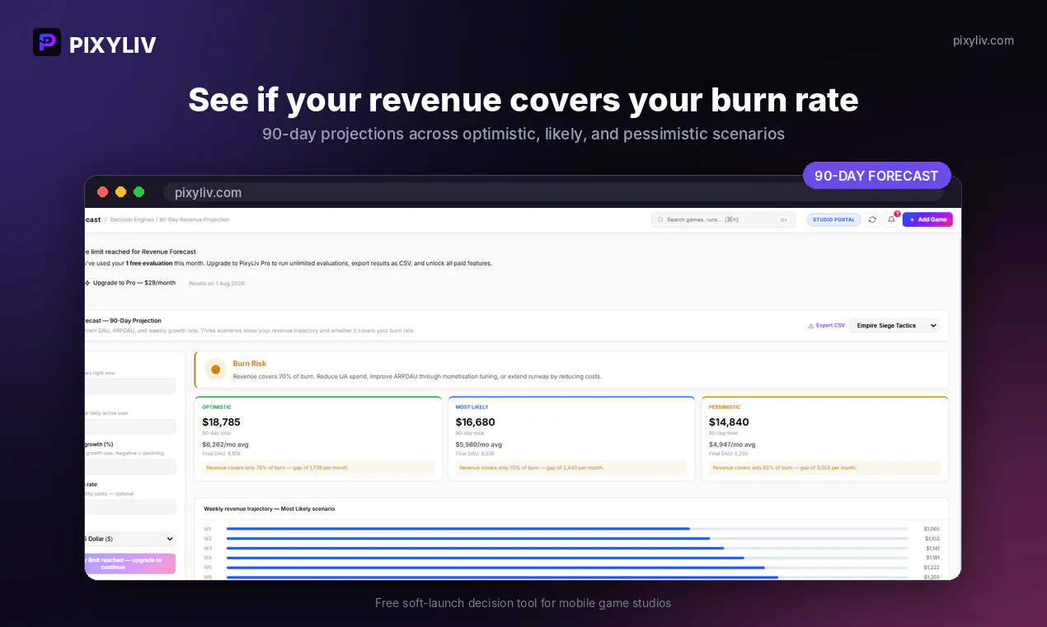This screenshot has width=1047, height=627.
Task: Click the 90-DAY FORECAST badge
Action: 876,176
